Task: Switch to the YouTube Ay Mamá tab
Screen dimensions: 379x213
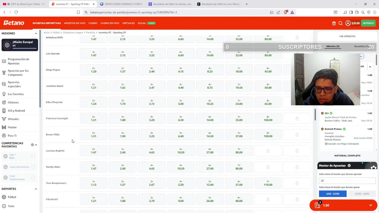Action: pyautogui.click(x=24, y=4)
